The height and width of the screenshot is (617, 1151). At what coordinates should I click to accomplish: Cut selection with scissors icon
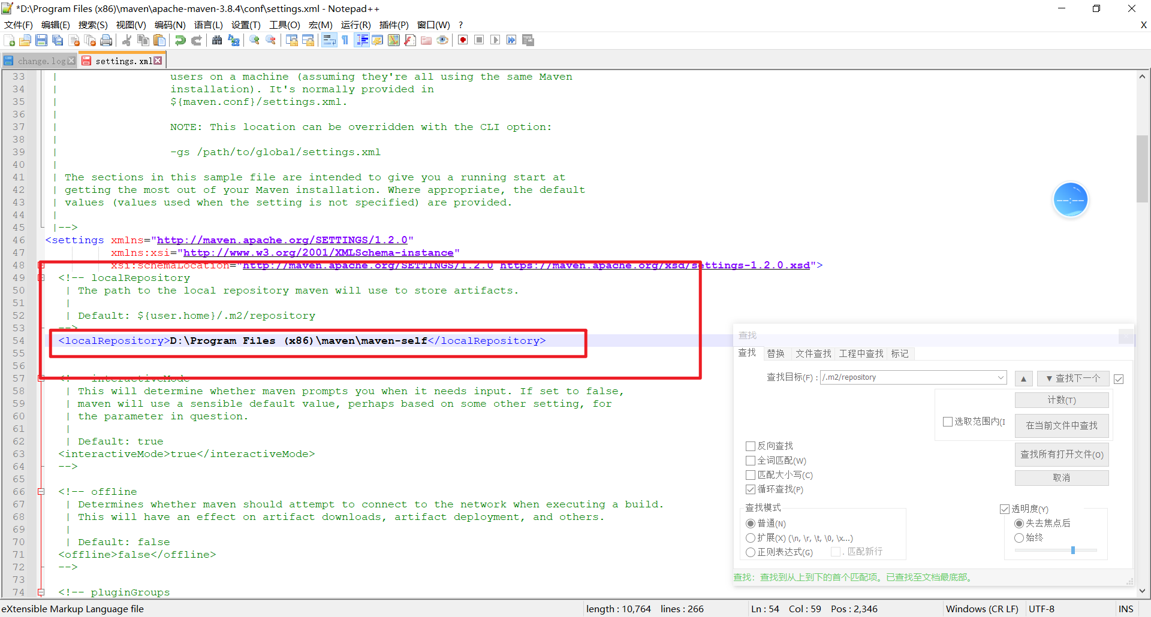126,40
